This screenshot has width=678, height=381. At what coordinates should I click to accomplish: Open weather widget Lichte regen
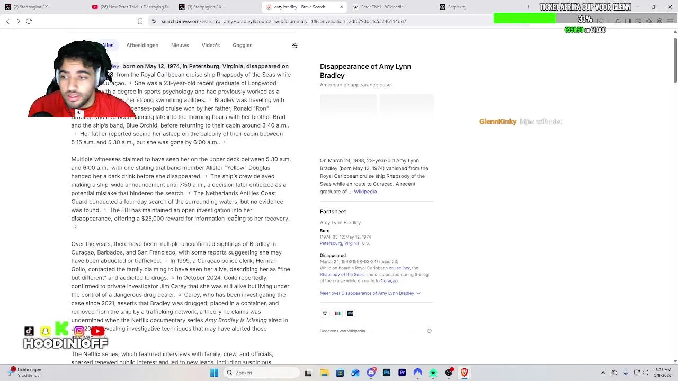pyautogui.click(x=25, y=373)
